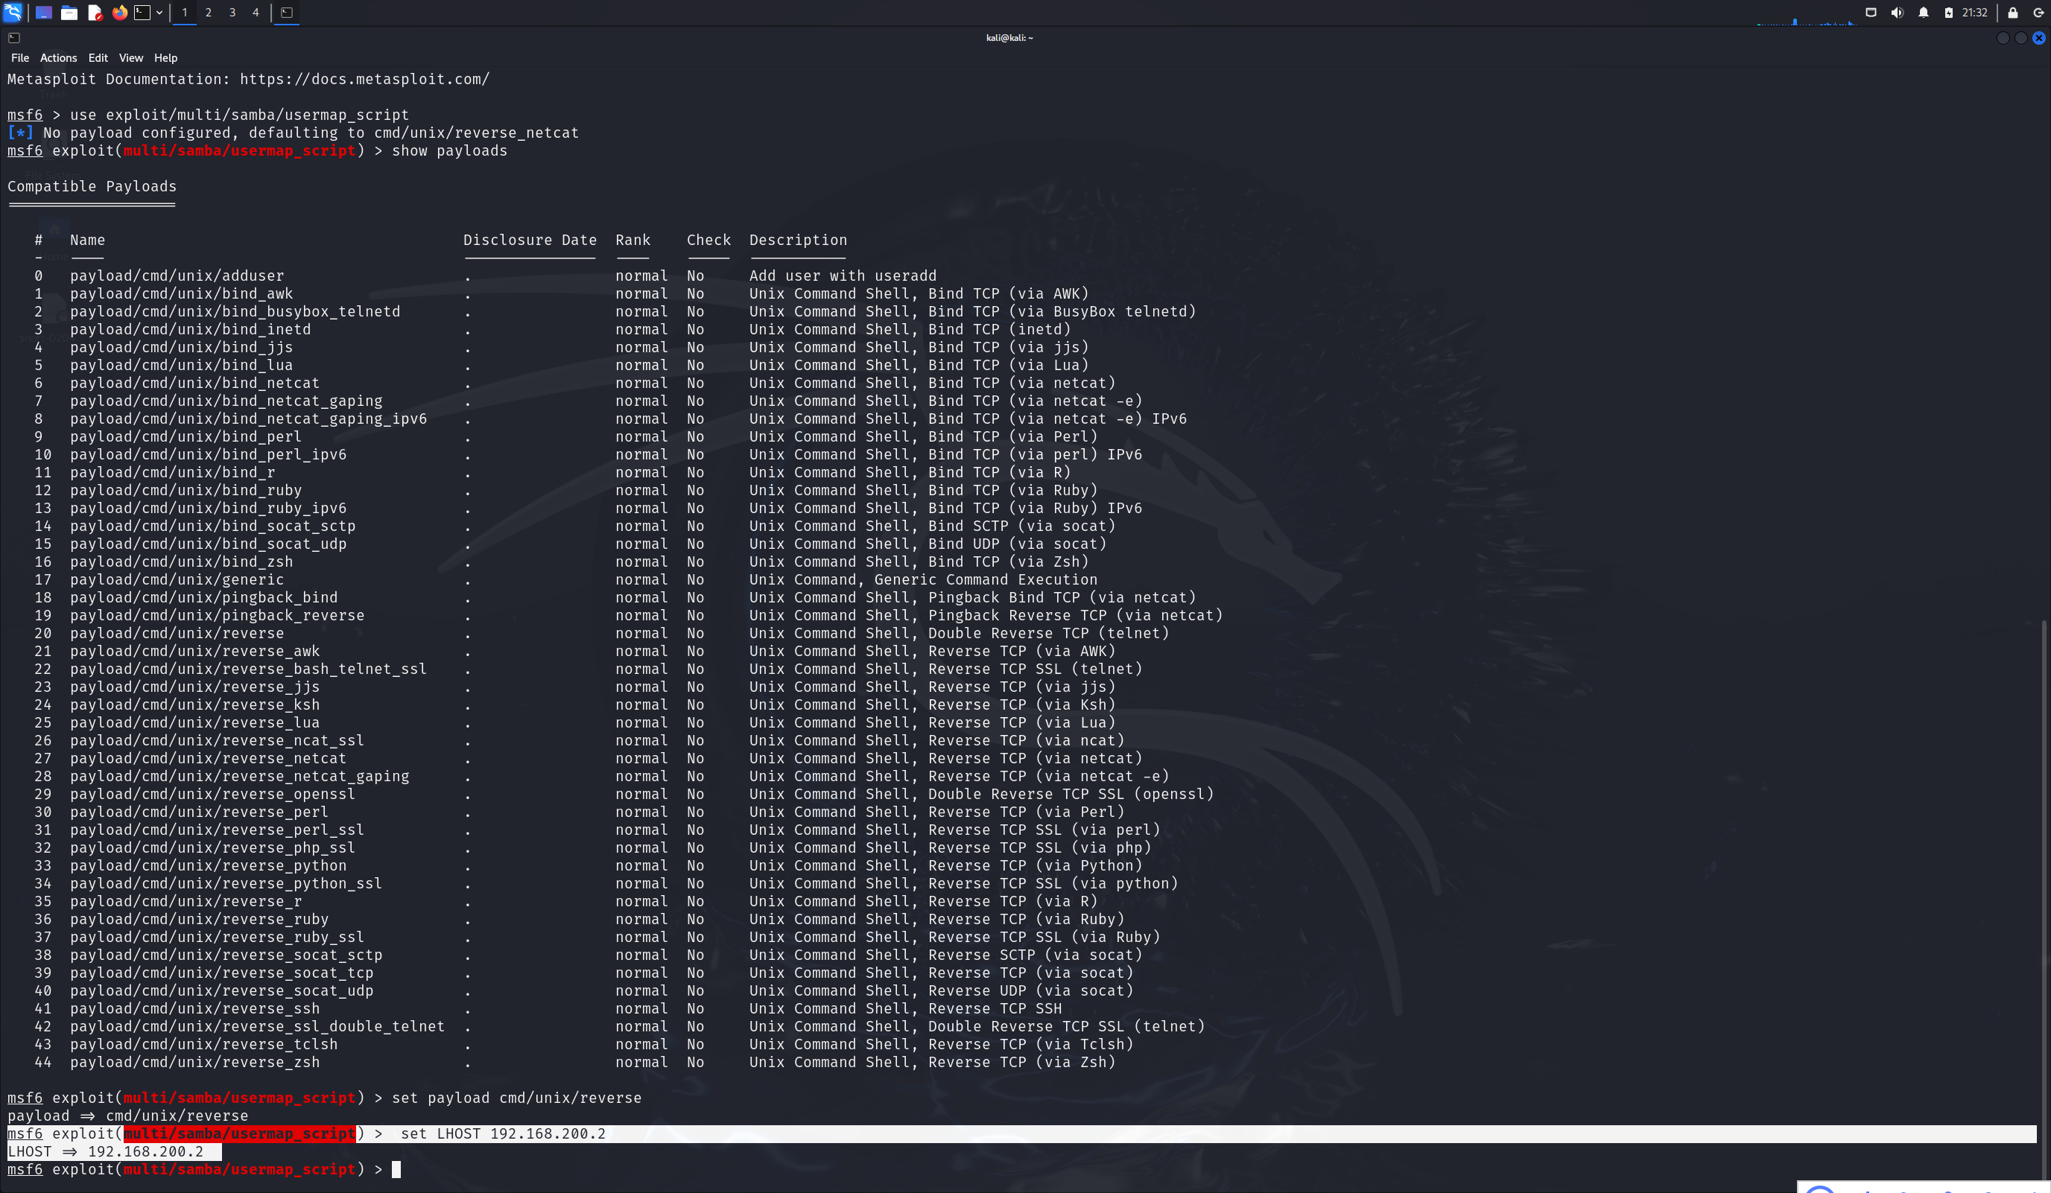Click the network connection tray icon
The height and width of the screenshot is (1193, 2051).
click(1871, 12)
